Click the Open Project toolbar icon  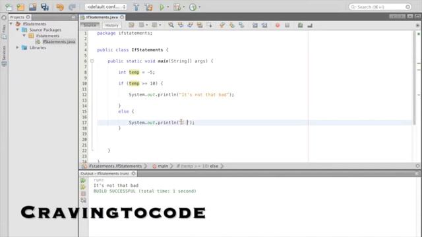point(32,7)
